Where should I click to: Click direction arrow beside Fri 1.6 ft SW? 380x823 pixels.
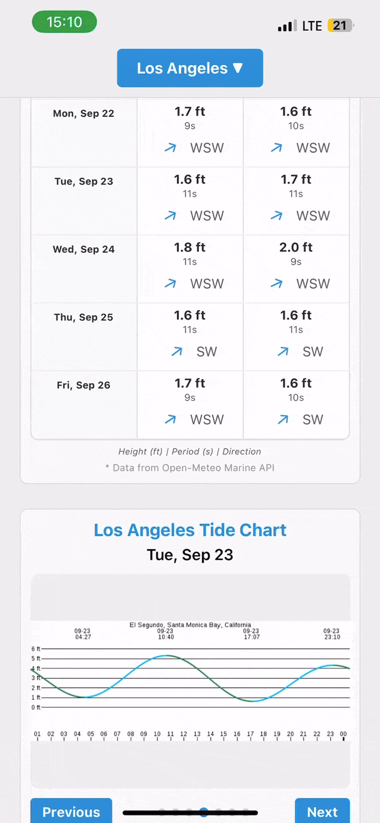tap(283, 419)
